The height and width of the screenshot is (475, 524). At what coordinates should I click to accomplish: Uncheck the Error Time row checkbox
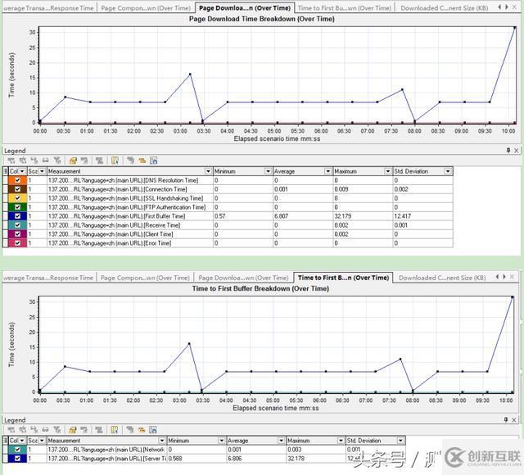point(18,243)
